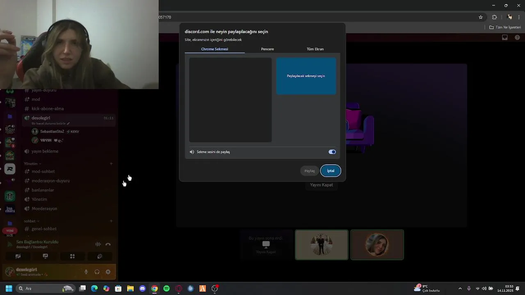Open Task View on taskbar

pos(82,288)
